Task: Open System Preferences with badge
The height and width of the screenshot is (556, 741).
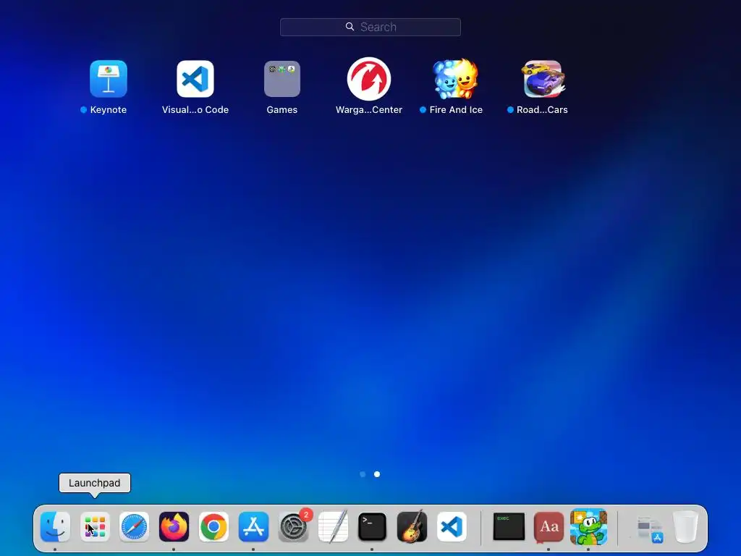Action: click(x=294, y=527)
